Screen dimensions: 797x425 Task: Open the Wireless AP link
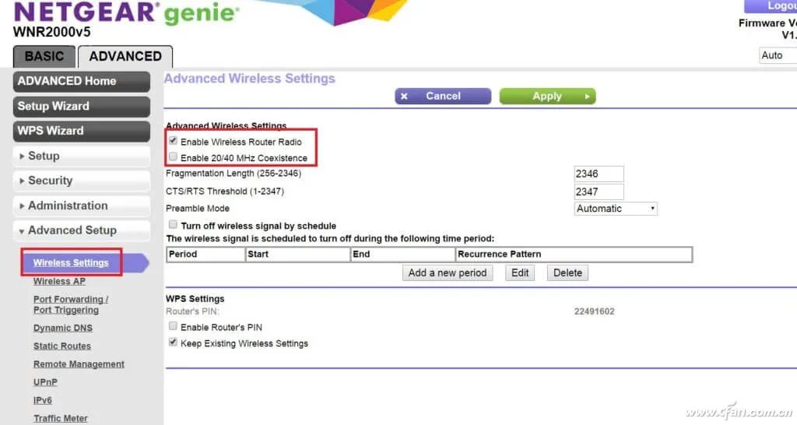click(x=59, y=281)
